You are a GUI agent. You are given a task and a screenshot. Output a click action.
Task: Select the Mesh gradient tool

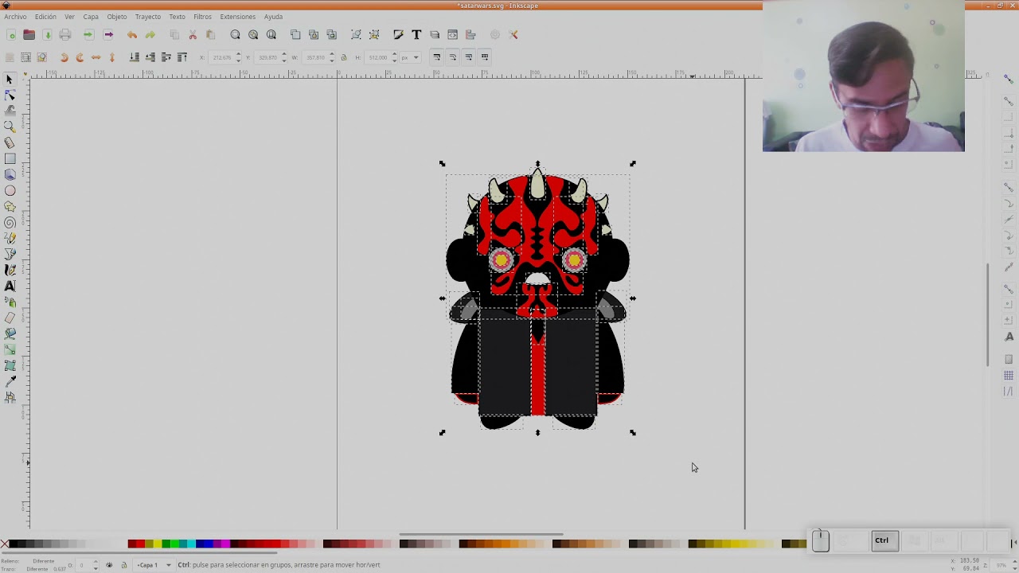(x=10, y=366)
